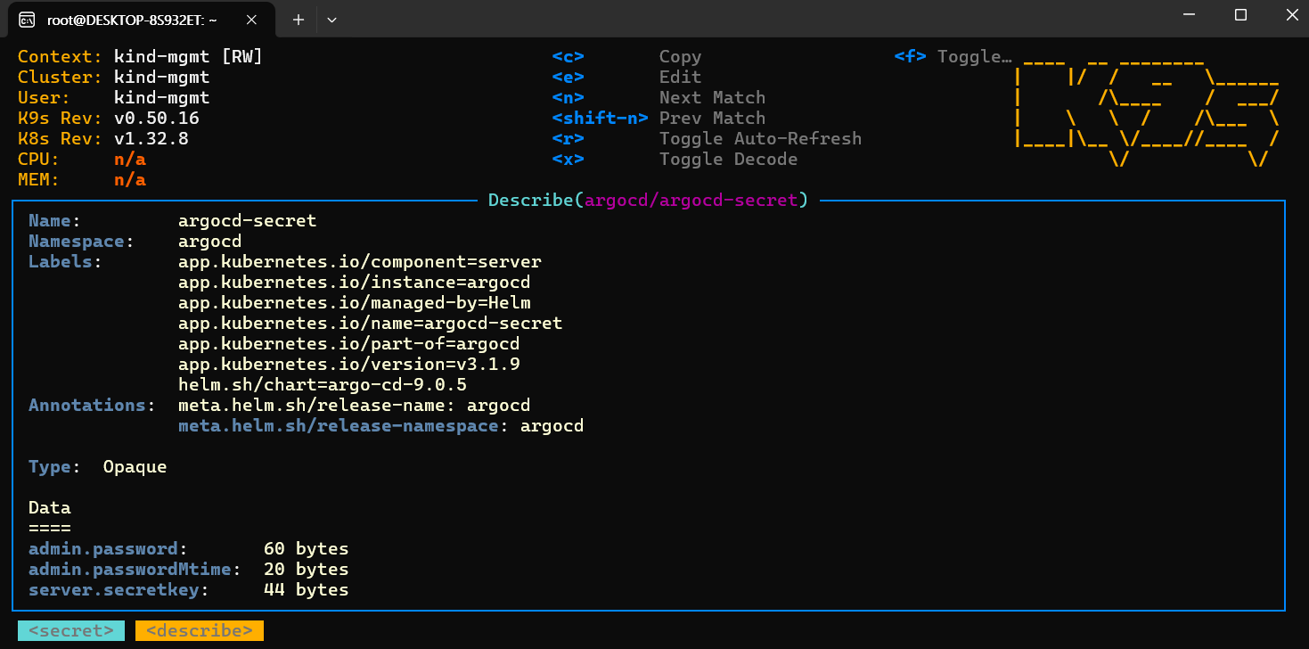
Task: Click the <shift-n> Prev Match shortcut
Action: [x=659, y=119]
